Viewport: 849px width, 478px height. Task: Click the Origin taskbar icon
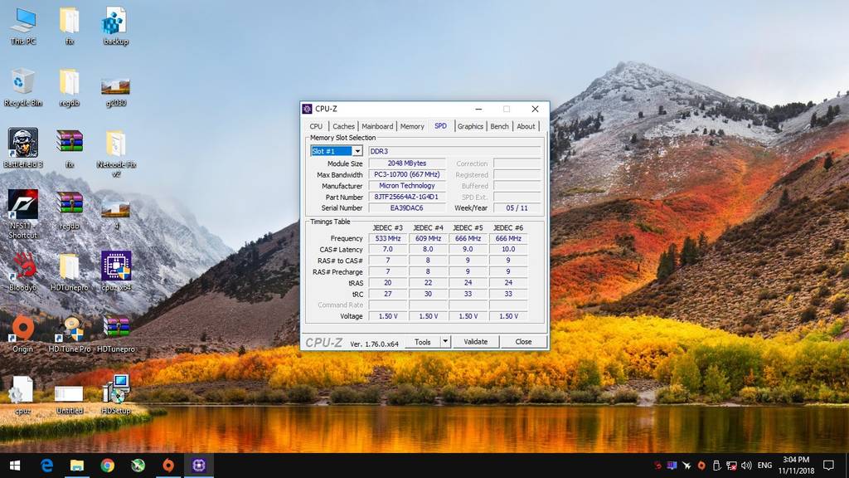pyautogui.click(x=168, y=465)
